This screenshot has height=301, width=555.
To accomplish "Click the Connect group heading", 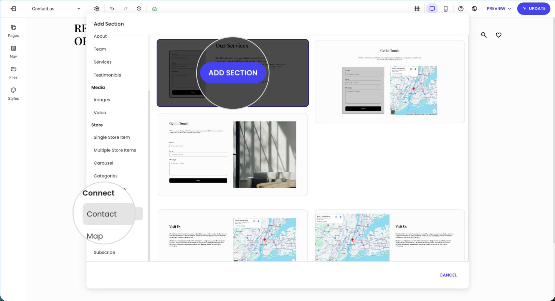I will [98, 193].
